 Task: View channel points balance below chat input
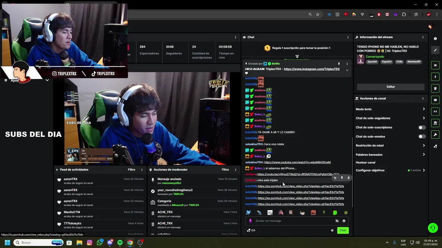coord(251,230)
